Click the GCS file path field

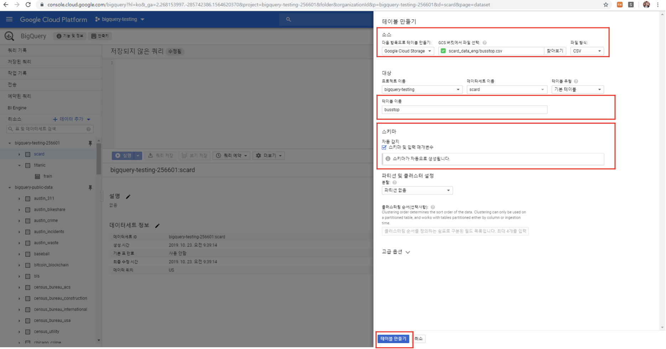[x=491, y=51]
